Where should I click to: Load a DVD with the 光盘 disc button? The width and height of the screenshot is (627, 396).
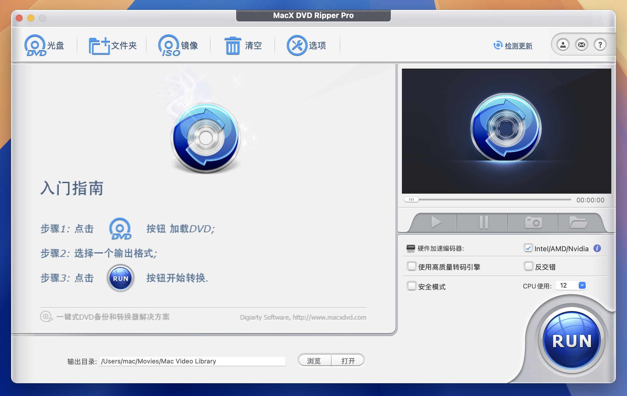[44, 45]
